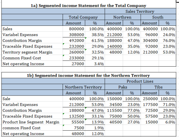
Task: Click the cell showing 492000
Action: (x=74, y=40)
